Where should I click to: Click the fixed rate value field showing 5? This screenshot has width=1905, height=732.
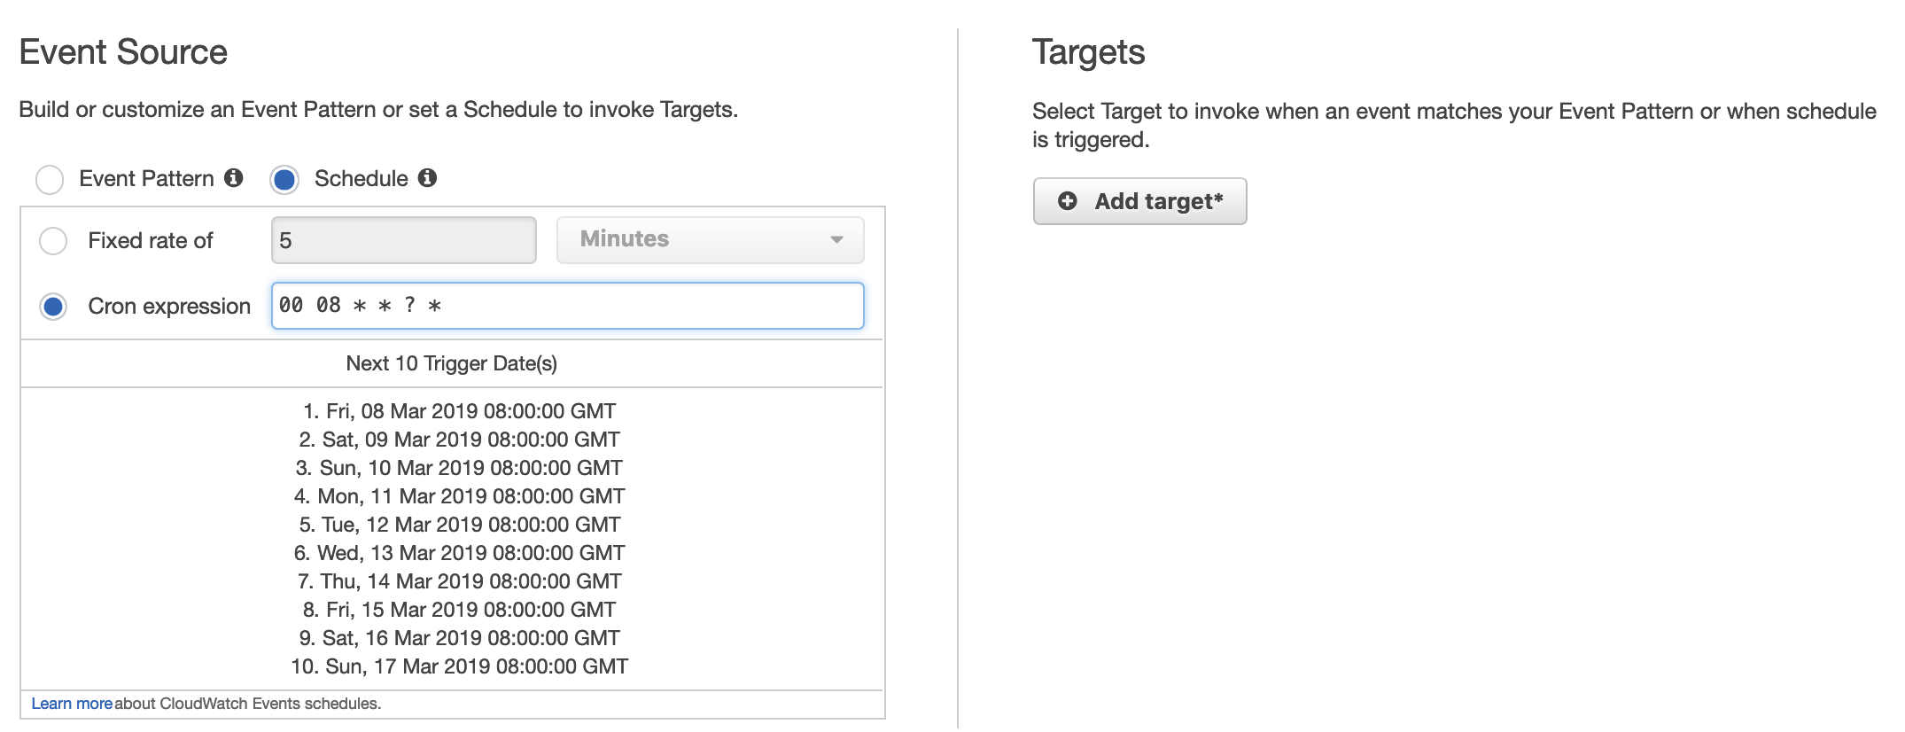click(x=403, y=240)
